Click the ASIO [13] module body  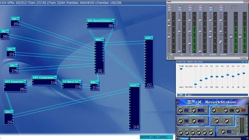pos(134,108)
